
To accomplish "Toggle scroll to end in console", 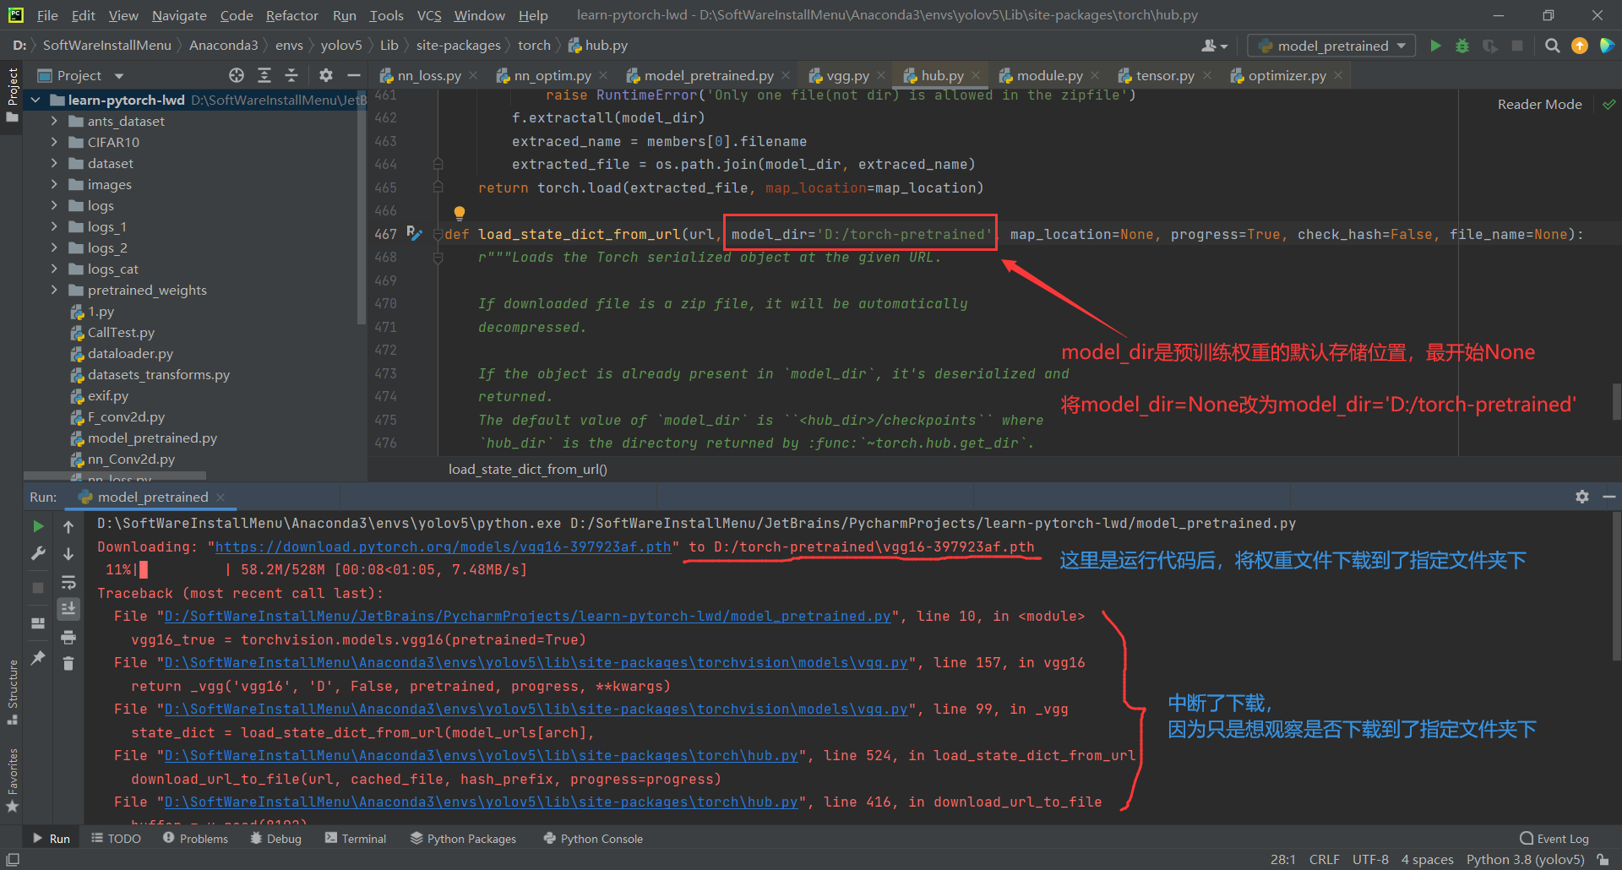I will (x=68, y=608).
